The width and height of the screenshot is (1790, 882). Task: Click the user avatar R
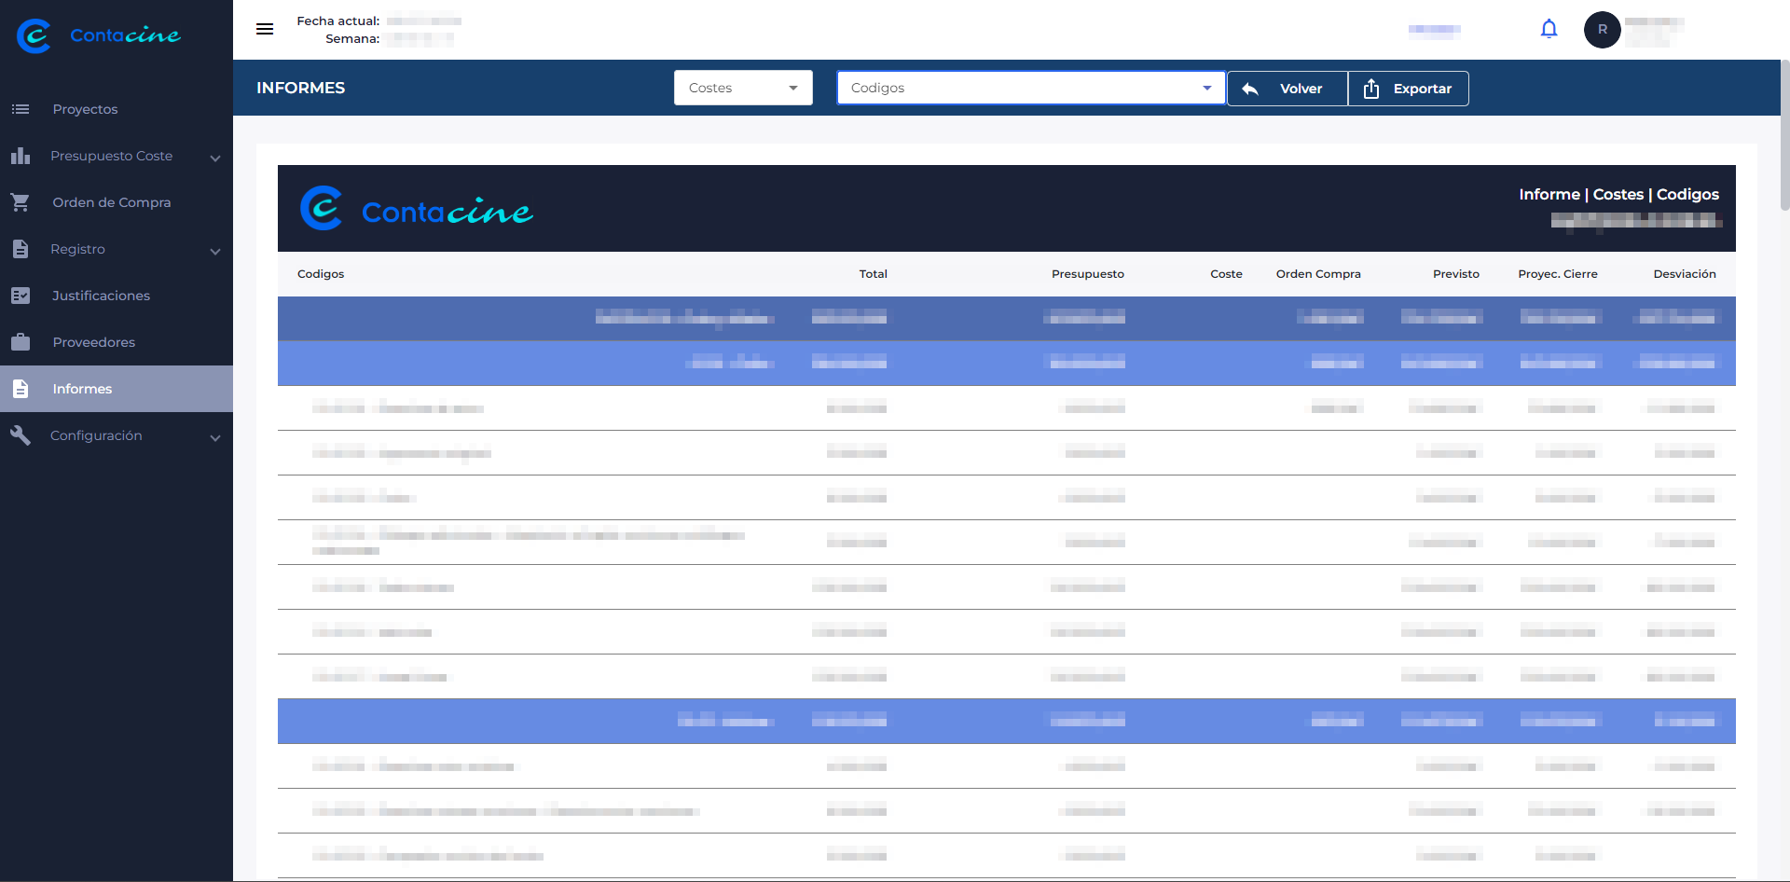(1602, 30)
